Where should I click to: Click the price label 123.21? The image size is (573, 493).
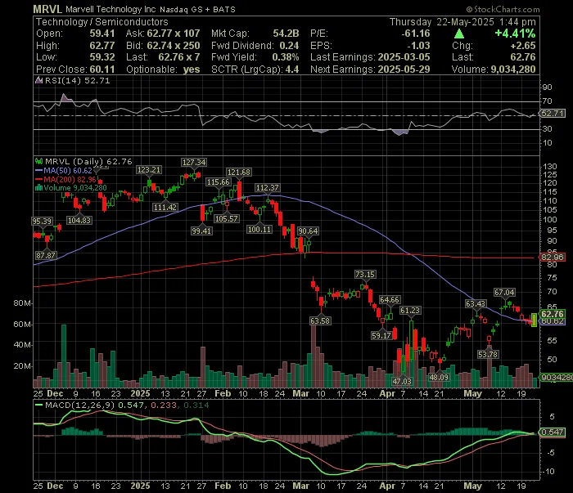[x=149, y=170]
